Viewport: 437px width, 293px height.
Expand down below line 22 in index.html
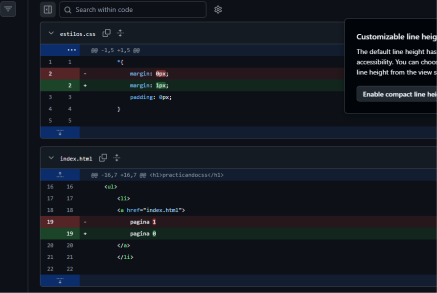(x=60, y=280)
